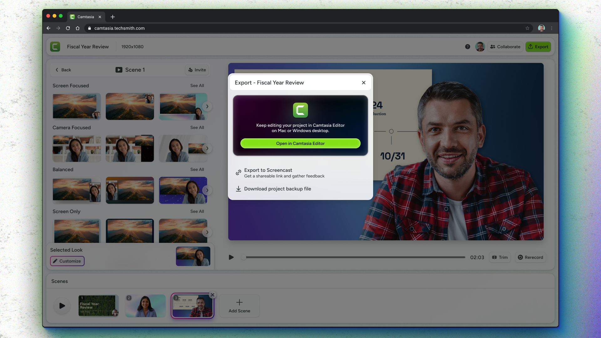Close the Camtasia browser tab
The height and width of the screenshot is (338, 601).
100,17
